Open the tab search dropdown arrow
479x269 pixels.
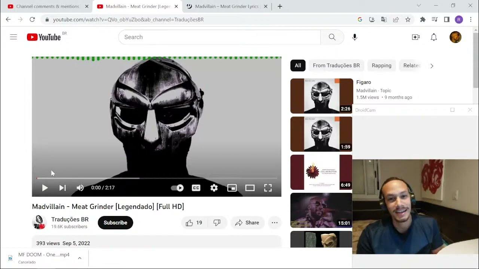pyautogui.click(x=419, y=5)
